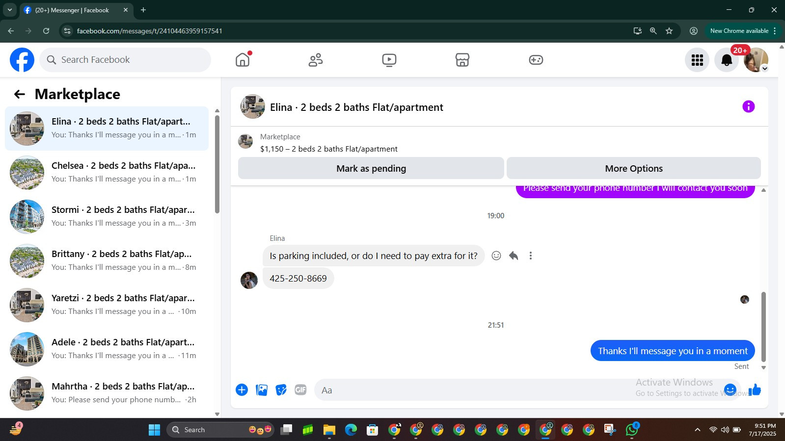The height and width of the screenshot is (441, 785).
Task: Open the Watch video icon
Action: 389,60
